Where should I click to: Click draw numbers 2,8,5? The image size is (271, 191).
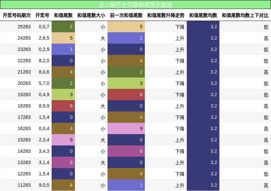tap(44, 38)
